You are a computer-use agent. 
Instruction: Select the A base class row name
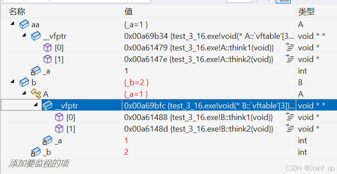[46, 94]
